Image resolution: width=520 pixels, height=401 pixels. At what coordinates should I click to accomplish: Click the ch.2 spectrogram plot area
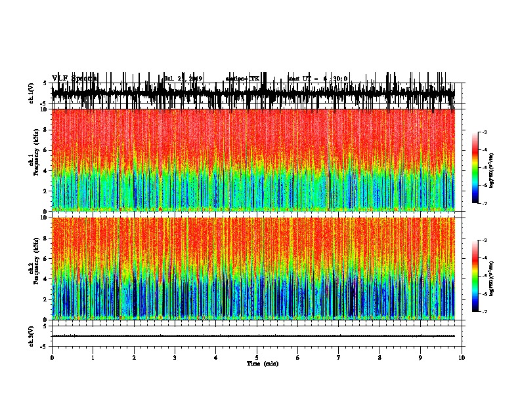point(253,269)
